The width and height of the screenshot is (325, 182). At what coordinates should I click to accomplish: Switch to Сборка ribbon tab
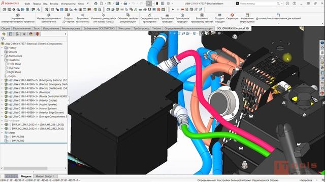pyautogui.click(x=6, y=28)
